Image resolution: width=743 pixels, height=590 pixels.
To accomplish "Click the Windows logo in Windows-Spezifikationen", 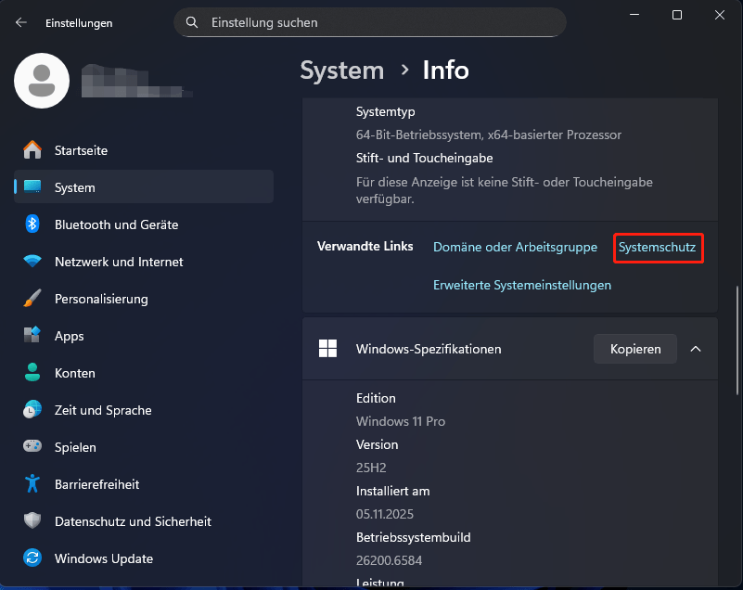I will point(328,349).
